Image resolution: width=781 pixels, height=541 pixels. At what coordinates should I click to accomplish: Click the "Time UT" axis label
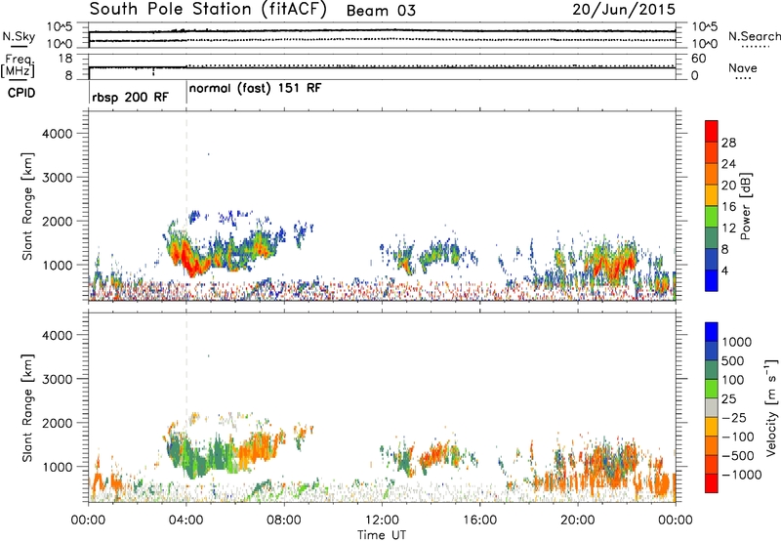coord(381,535)
